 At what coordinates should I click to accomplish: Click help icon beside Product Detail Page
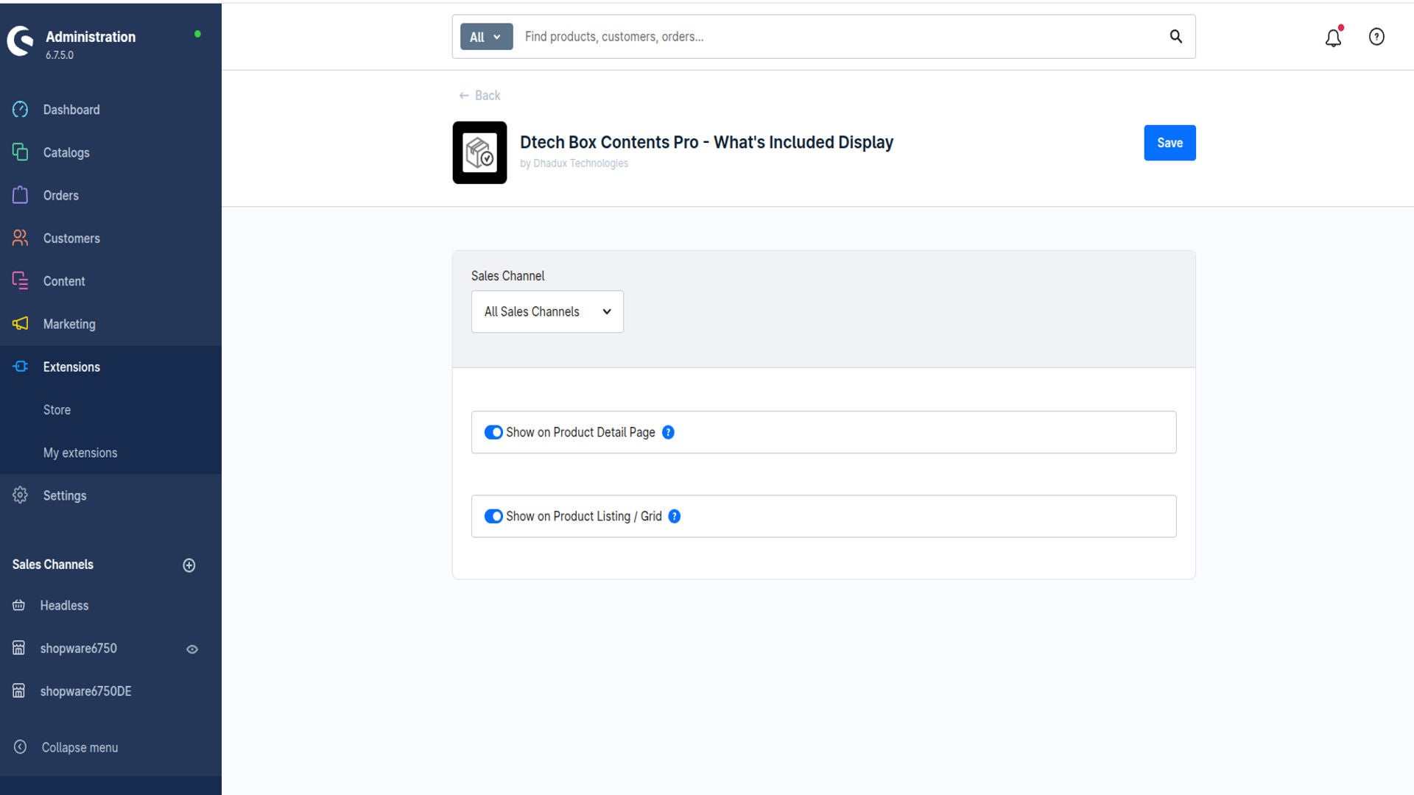(x=668, y=433)
